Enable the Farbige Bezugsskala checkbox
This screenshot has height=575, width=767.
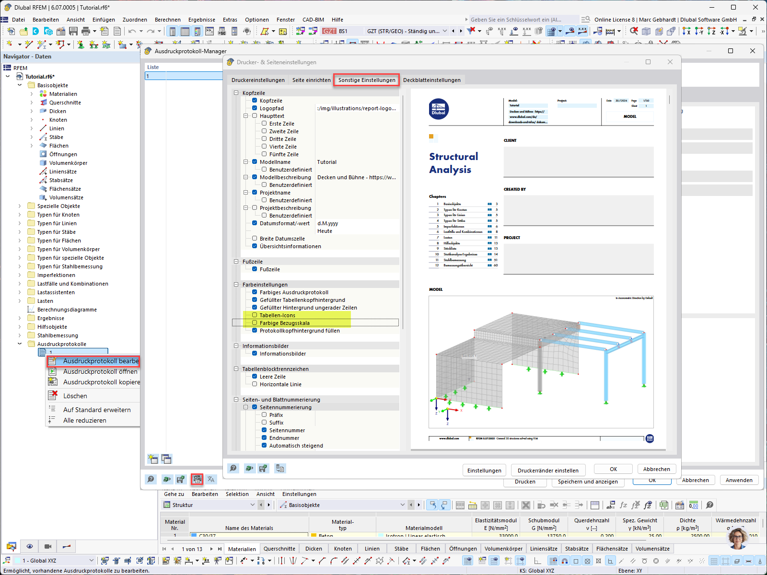pyautogui.click(x=254, y=323)
